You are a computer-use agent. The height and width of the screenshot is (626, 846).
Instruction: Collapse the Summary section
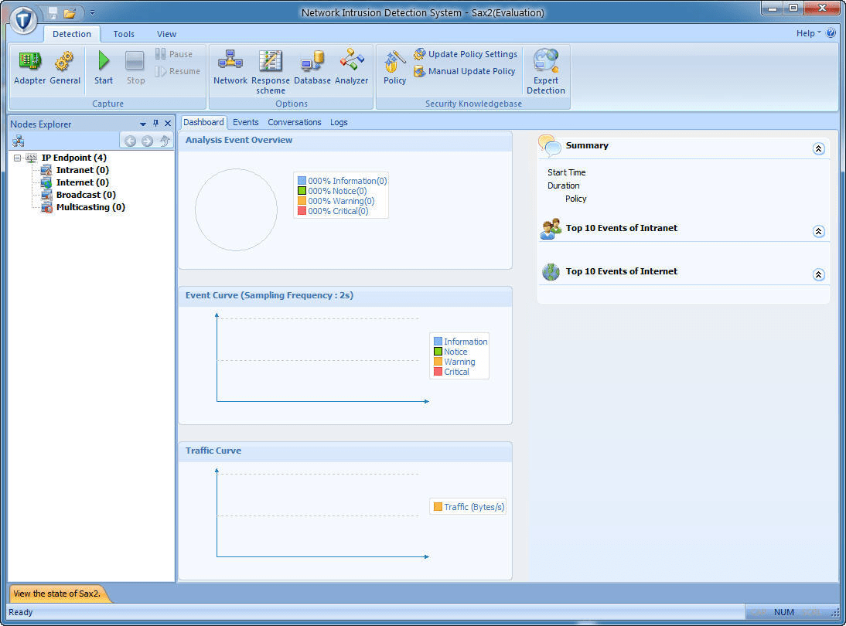coord(818,149)
